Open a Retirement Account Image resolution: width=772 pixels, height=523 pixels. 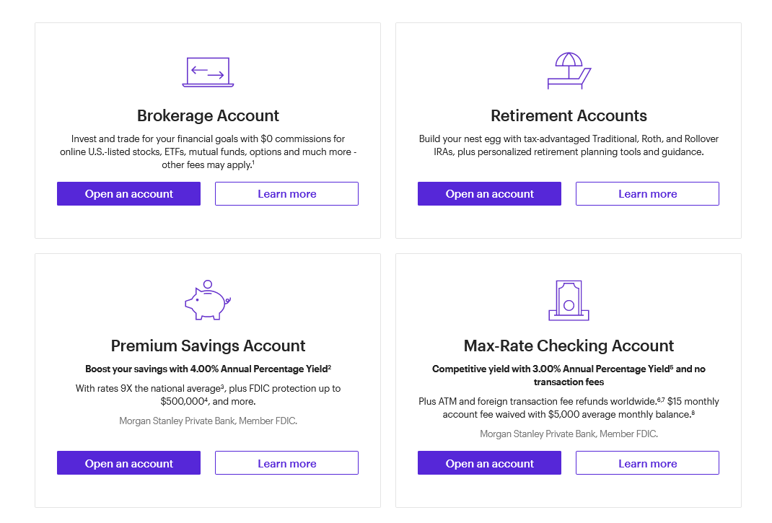click(x=489, y=193)
